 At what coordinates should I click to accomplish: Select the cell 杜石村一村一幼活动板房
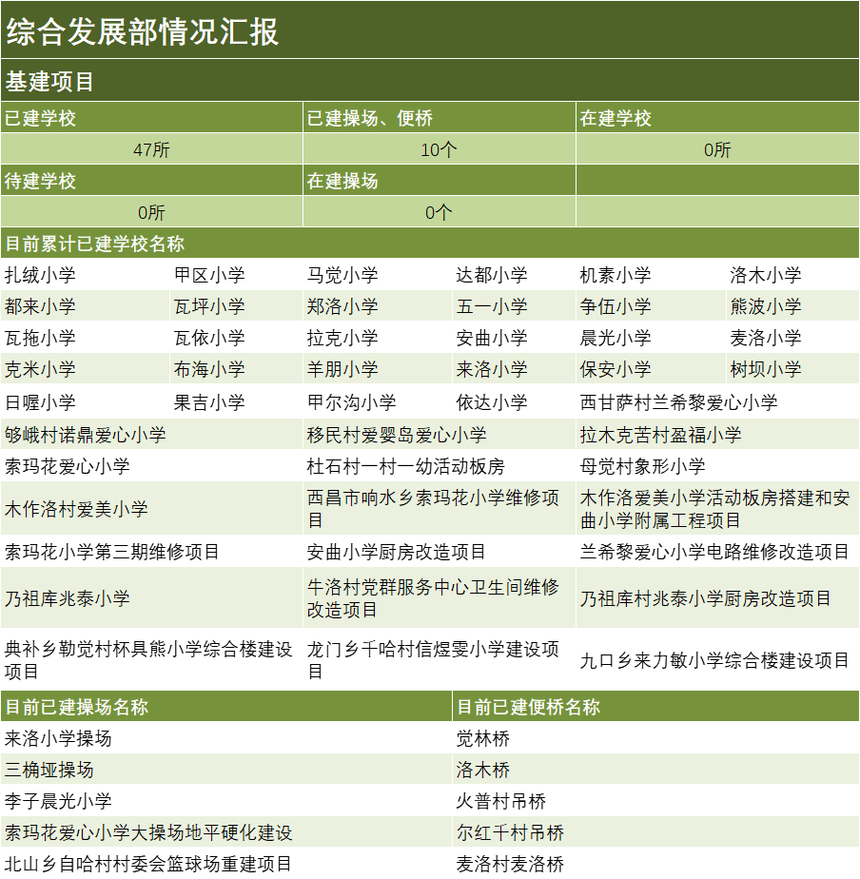439,465
